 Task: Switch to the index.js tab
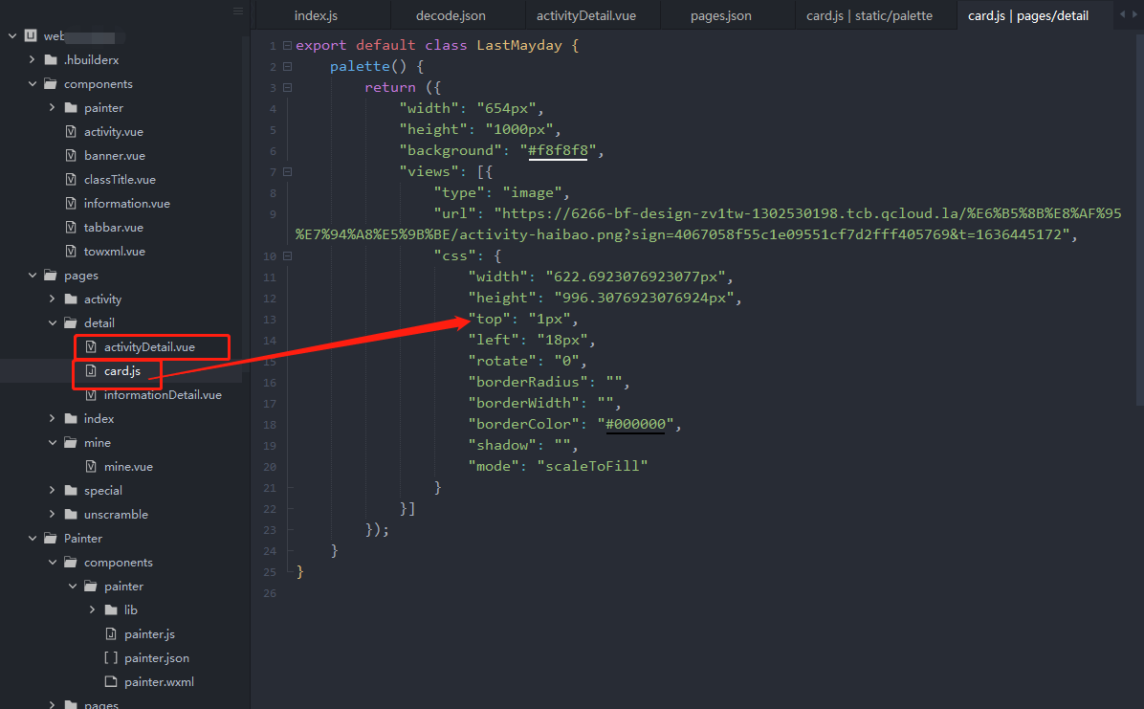316,15
